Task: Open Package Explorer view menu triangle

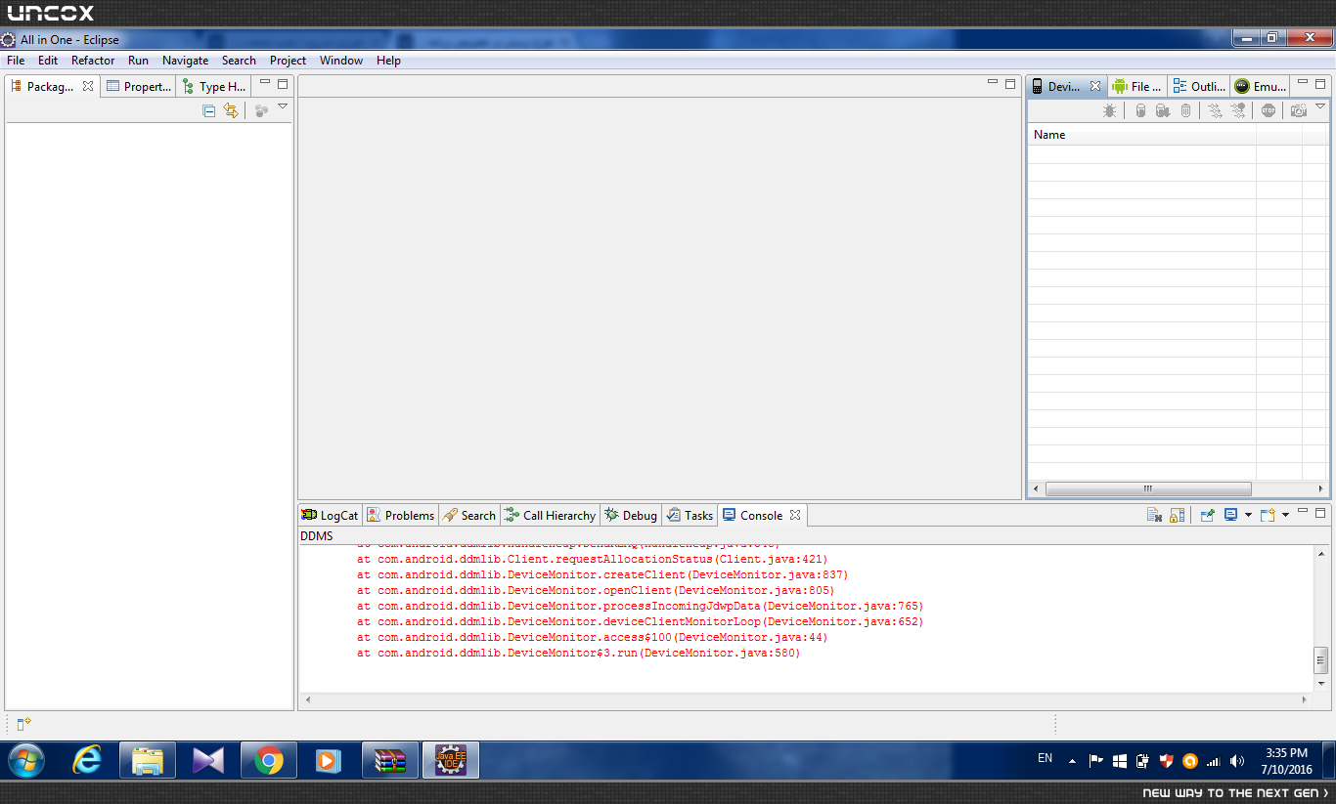Action: [283, 106]
